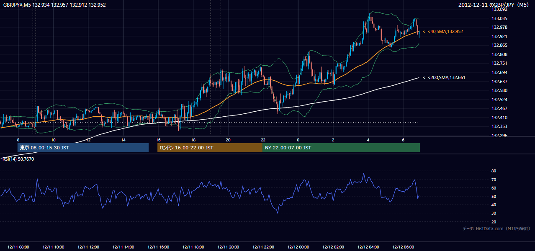
Task: Click hour marker 4 under price chart
Action: click(x=368, y=140)
